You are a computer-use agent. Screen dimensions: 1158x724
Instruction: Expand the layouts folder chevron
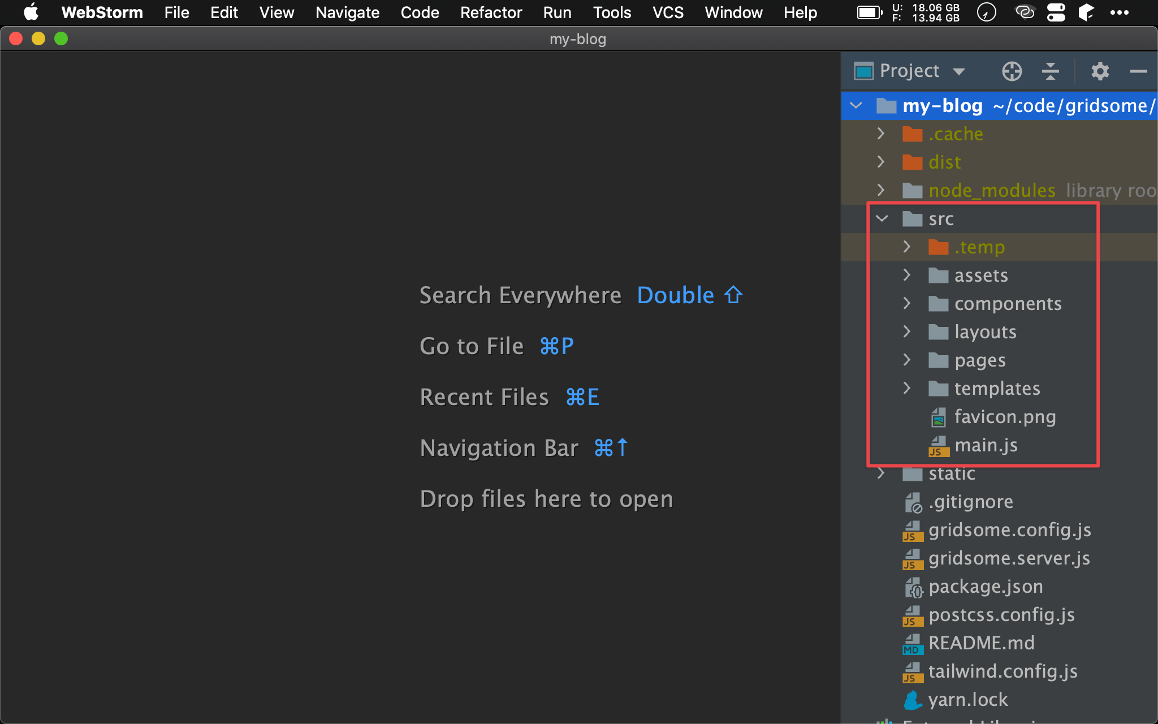tap(906, 331)
